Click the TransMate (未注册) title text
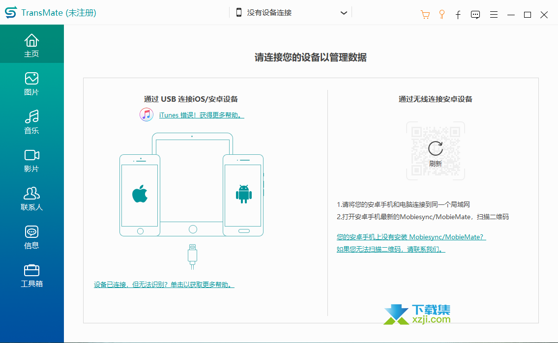This screenshot has height=343, width=558. click(59, 13)
